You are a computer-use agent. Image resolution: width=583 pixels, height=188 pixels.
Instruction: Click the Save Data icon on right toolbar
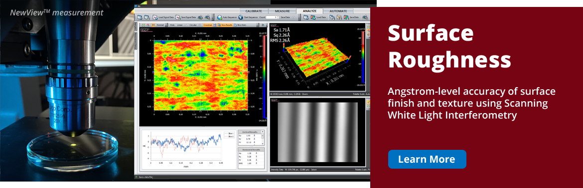coord(346,17)
